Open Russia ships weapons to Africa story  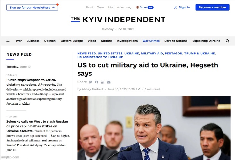coord(31,82)
